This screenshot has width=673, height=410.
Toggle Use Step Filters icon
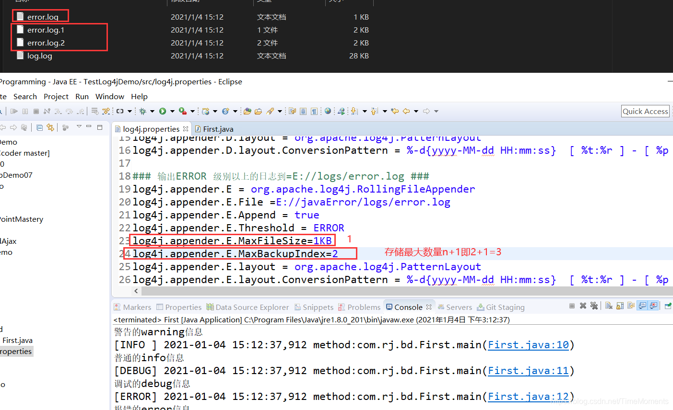pos(106,111)
